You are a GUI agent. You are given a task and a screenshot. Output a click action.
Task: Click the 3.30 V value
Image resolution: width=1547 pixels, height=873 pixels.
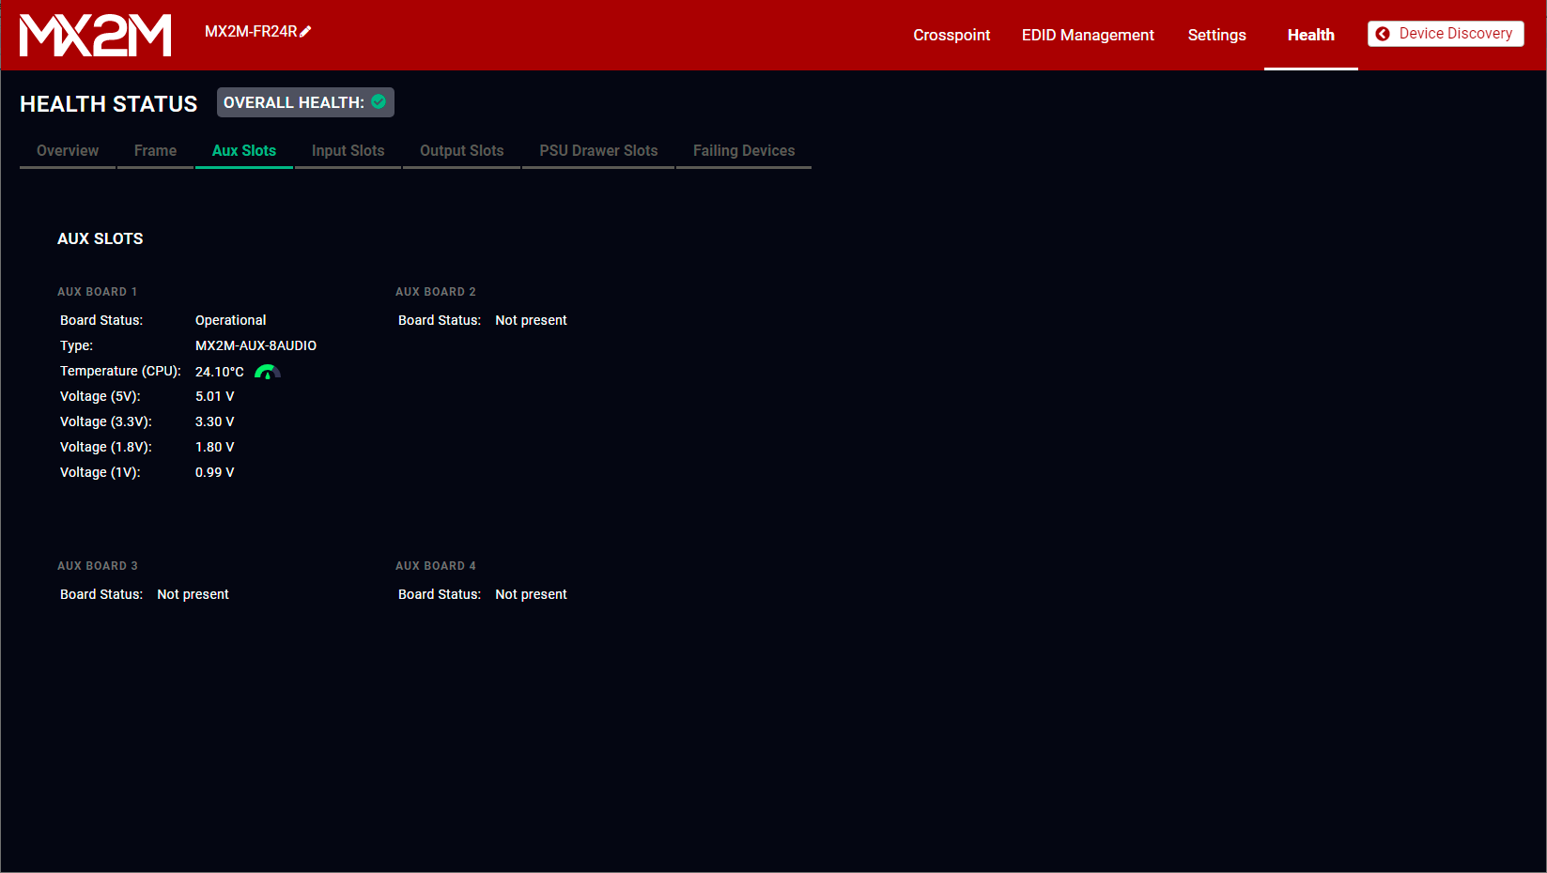click(x=214, y=421)
